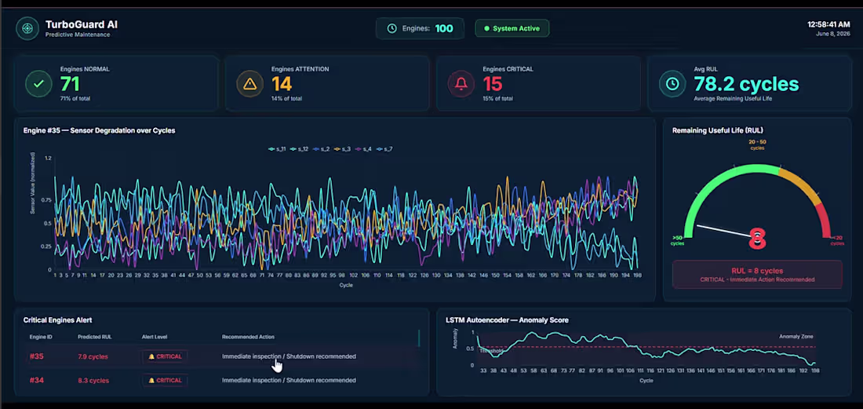Click the 14 attention engines count
This screenshot has width=863, height=409.
[x=282, y=84]
